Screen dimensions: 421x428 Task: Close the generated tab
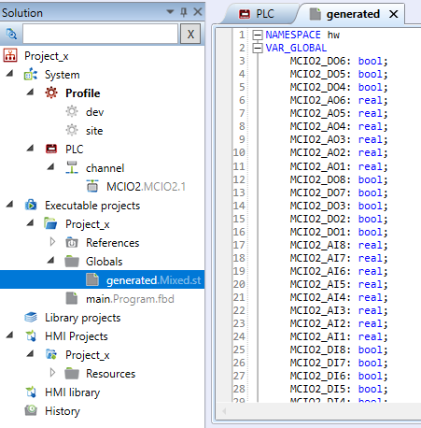[x=394, y=14]
